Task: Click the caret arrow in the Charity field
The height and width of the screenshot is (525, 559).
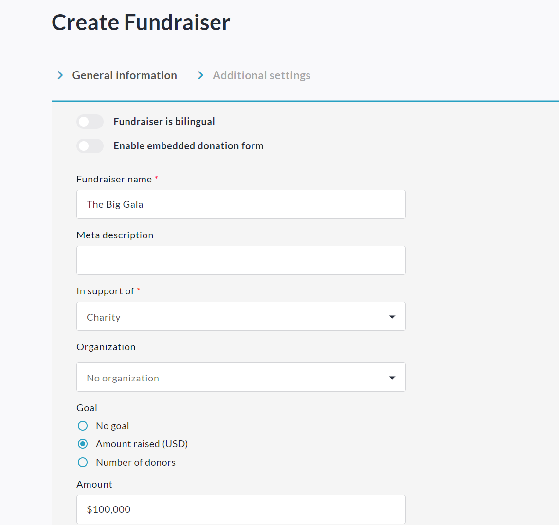Action: tap(392, 317)
